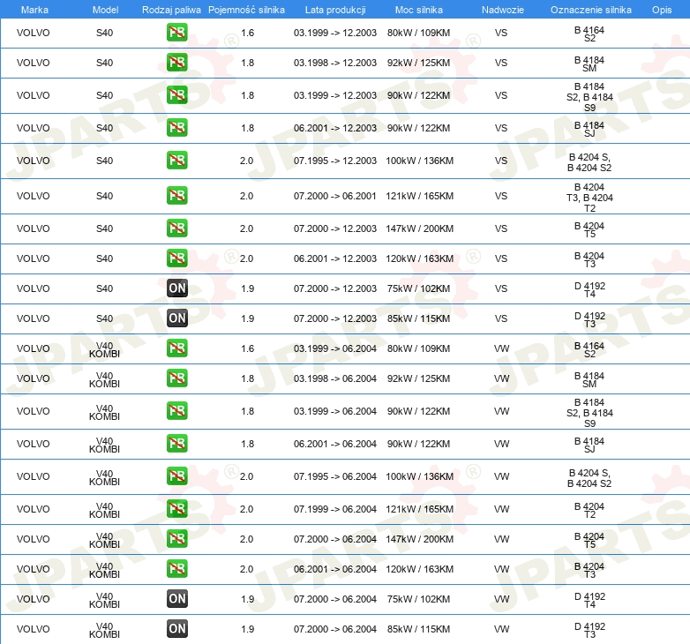Click the Rodzaj paliwa column header
The width and height of the screenshot is (690, 644).
171,9
